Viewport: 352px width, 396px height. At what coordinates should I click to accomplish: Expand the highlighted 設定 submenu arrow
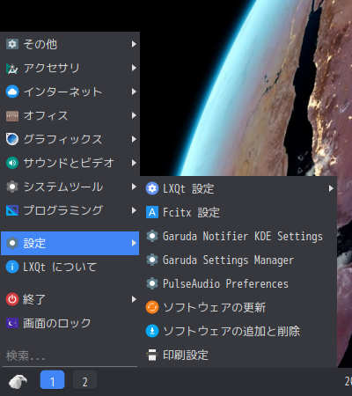134,243
